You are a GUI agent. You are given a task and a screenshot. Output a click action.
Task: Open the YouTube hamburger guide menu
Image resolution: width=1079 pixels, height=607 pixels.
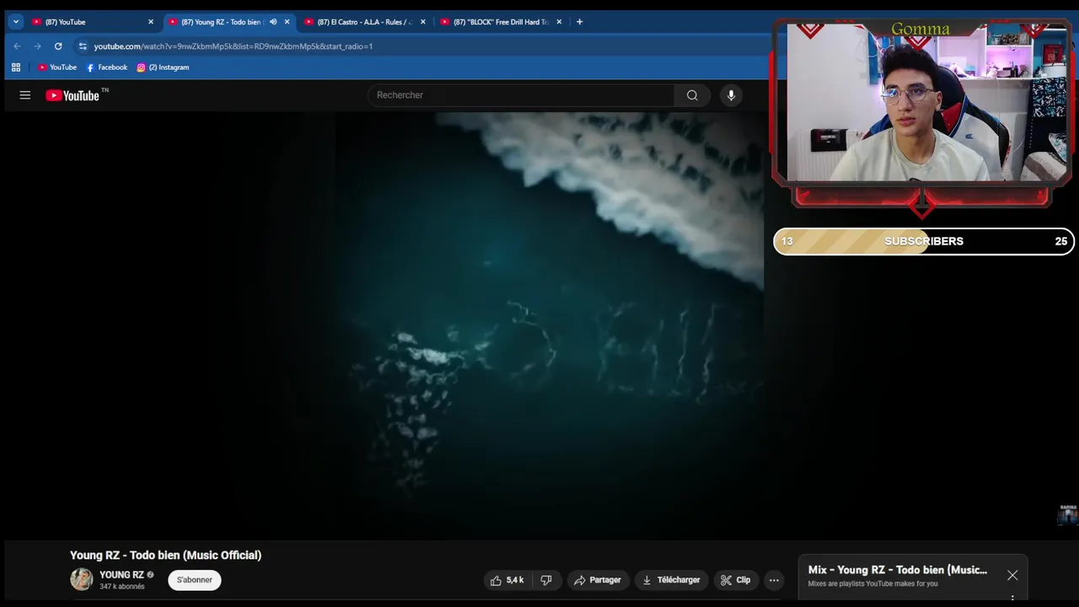[25, 95]
